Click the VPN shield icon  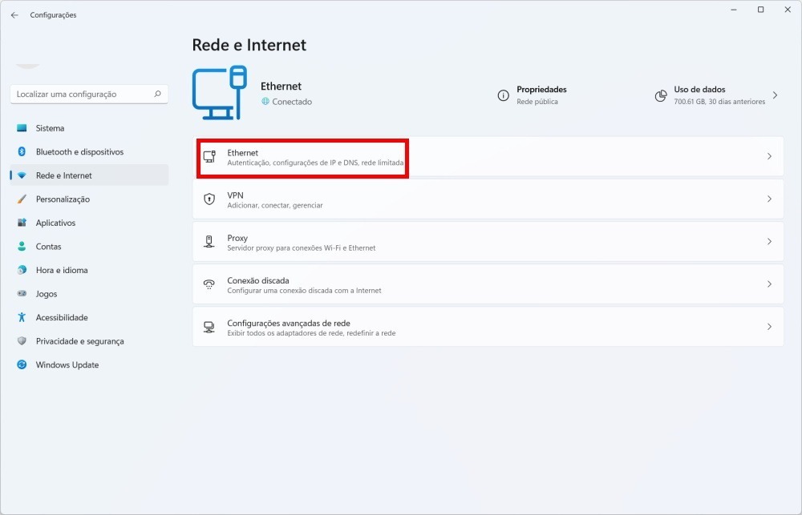click(x=209, y=199)
